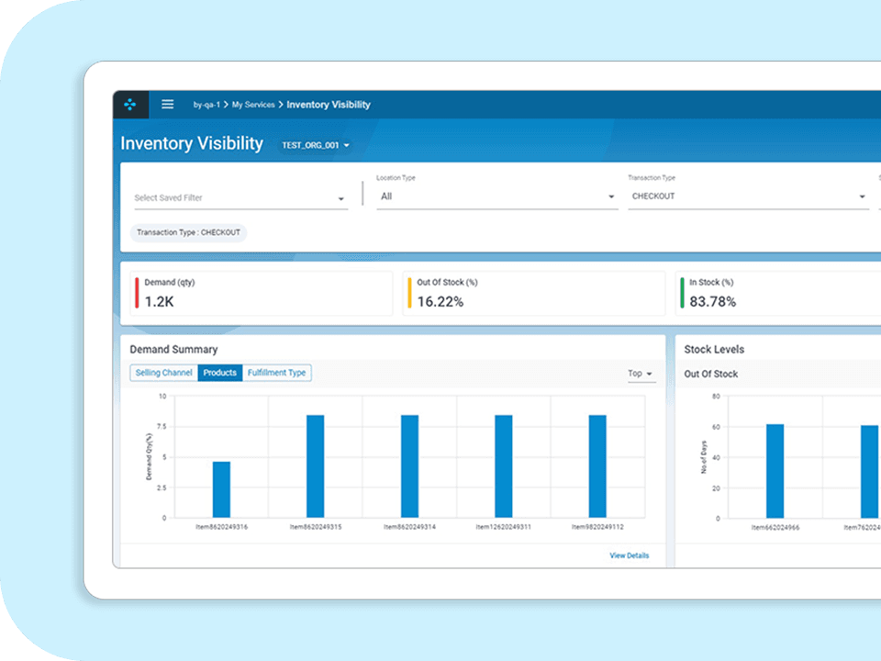Open the Select Saved Filter dropdown
The height and width of the screenshot is (661, 881).
[x=240, y=198]
